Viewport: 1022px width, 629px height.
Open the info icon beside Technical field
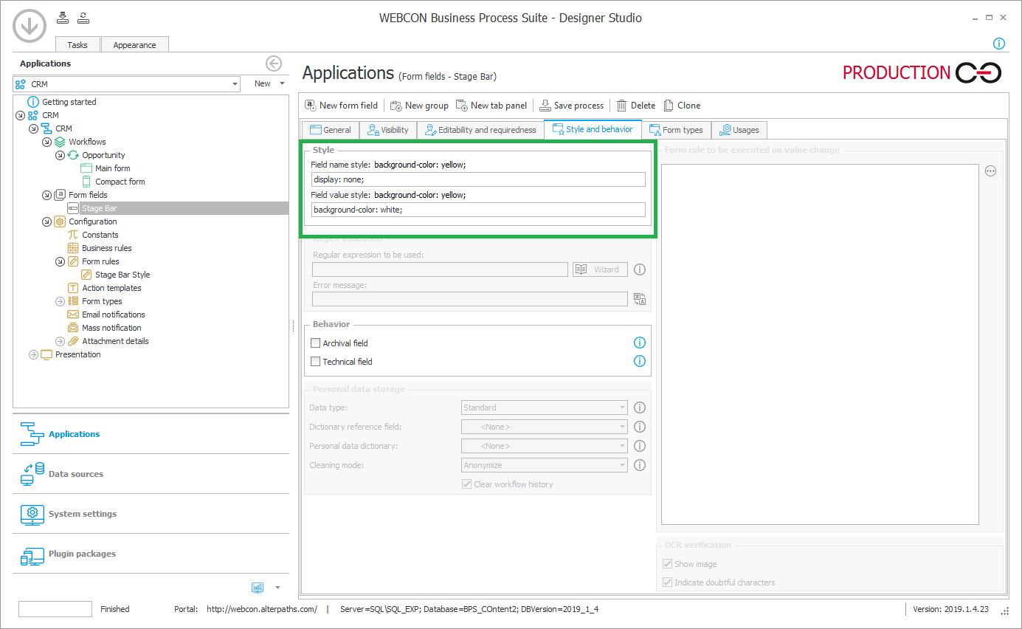pos(640,361)
